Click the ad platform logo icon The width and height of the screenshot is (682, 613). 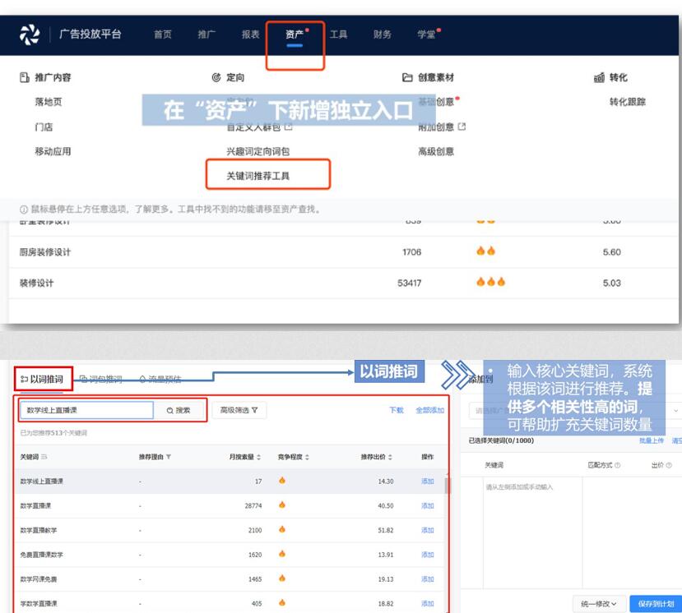pyautogui.click(x=30, y=35)
